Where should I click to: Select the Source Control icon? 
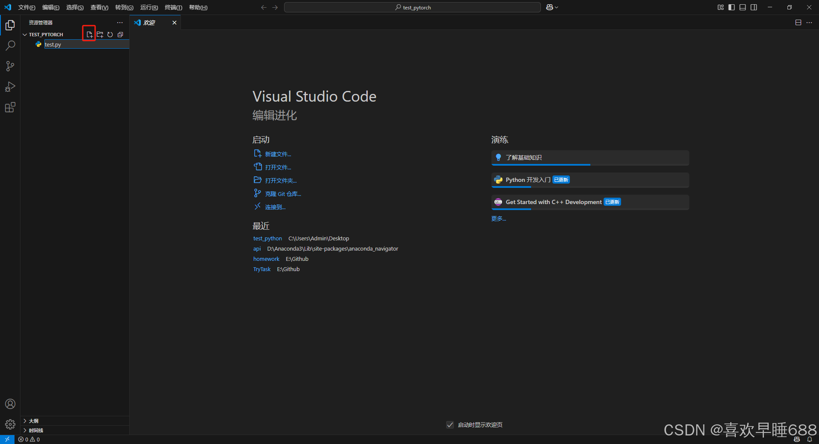pos(10,66)
